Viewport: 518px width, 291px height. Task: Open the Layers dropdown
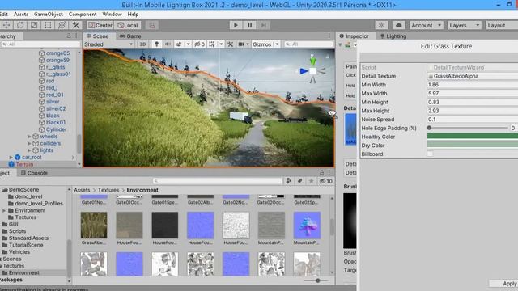pos(464,25)
